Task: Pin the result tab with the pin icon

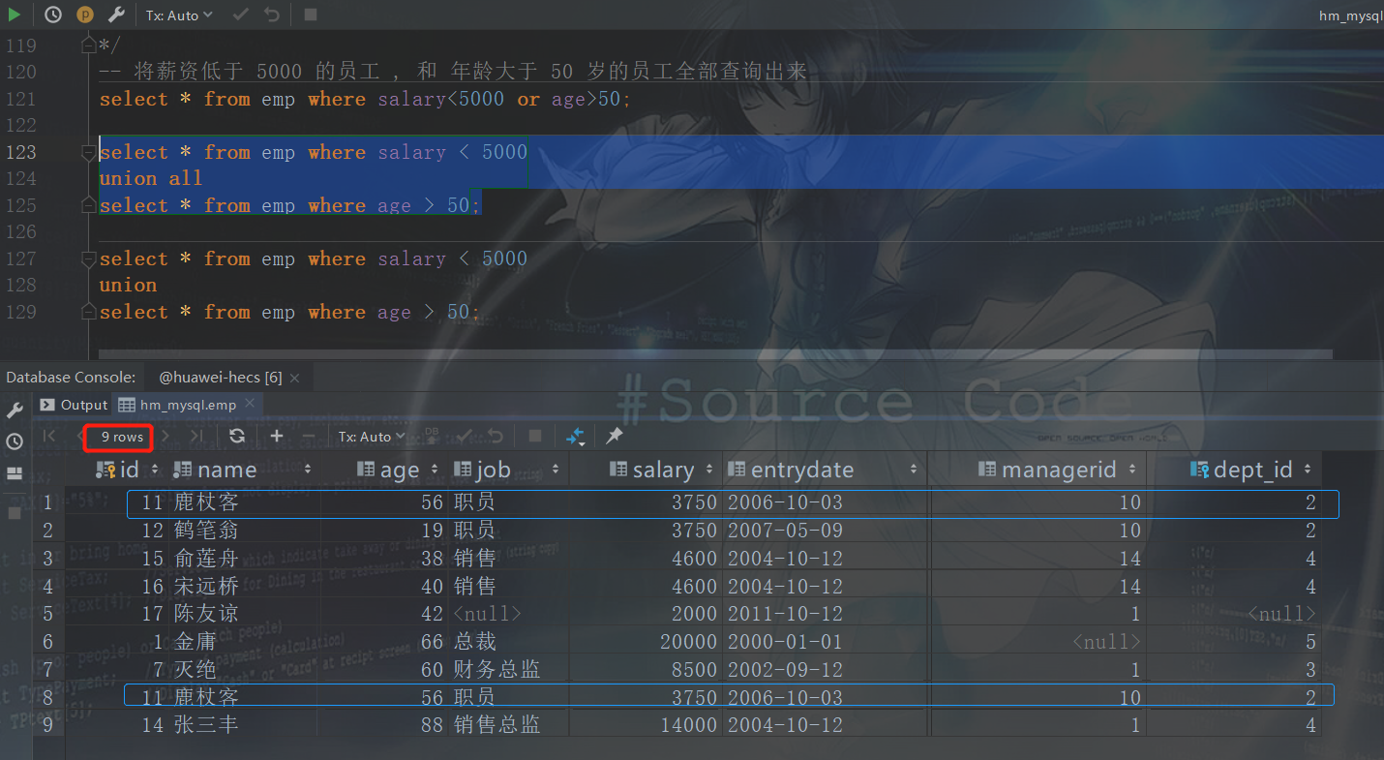Action: [614, 437]
